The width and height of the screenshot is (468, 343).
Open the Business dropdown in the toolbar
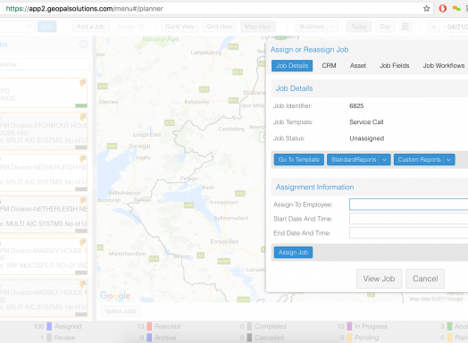pos(317,27)
